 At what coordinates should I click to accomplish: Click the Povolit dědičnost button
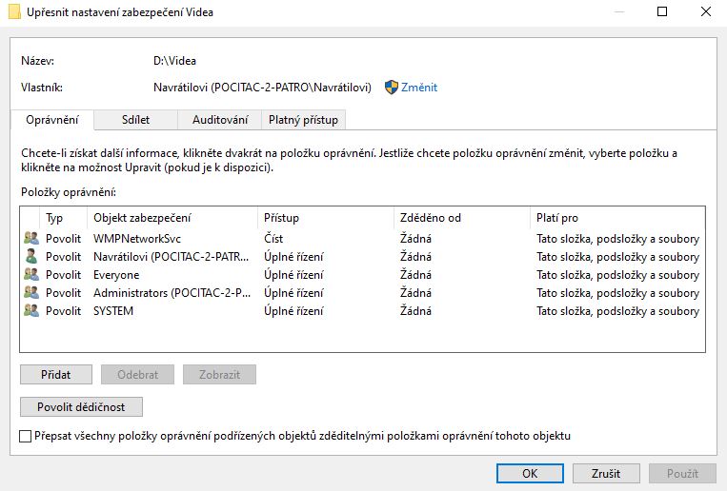[81, 406]
